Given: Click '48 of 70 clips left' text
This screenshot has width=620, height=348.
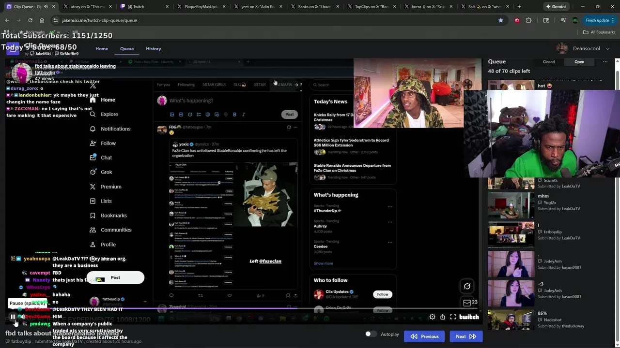Looking at the screenshot, I should [x=509, y=71].
